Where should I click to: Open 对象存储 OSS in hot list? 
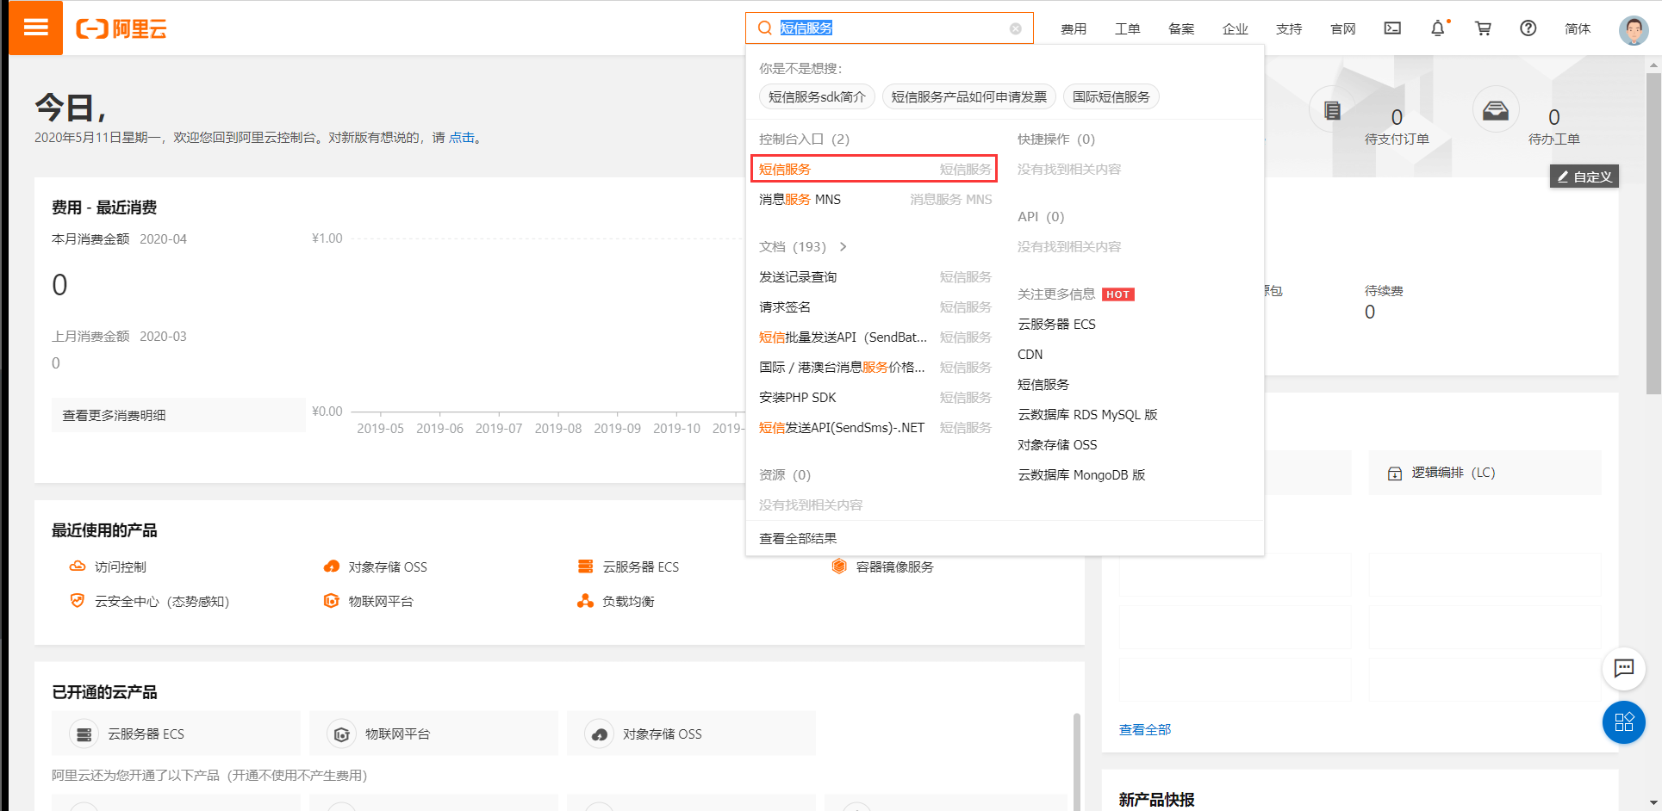(x=1057, y=445)
